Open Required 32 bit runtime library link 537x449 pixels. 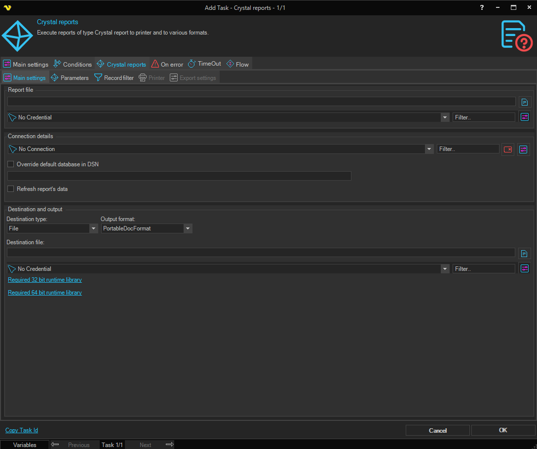(x=45, y=280)
